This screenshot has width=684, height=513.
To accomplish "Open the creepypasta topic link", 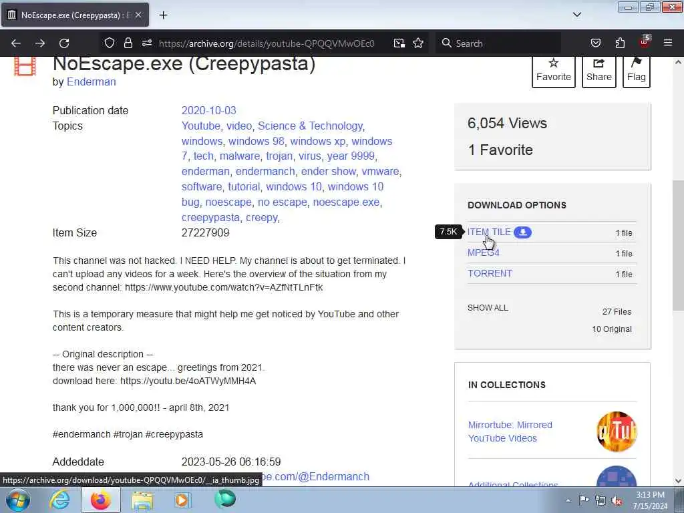I will click(210, 218).
